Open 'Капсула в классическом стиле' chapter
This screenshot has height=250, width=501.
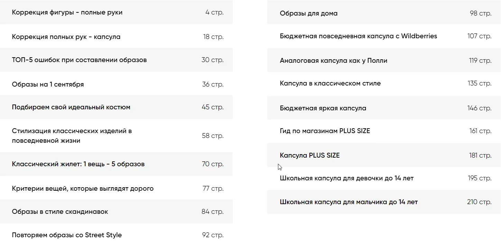coord(330,83)
